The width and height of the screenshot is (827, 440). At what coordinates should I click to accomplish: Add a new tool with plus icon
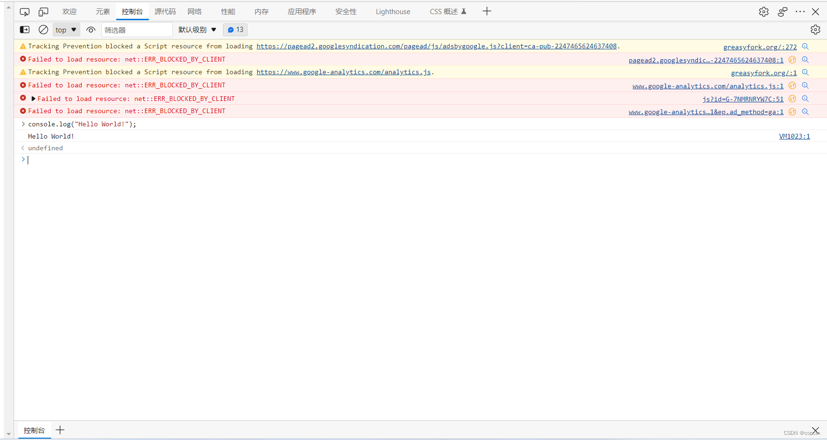tap(487, 11)
